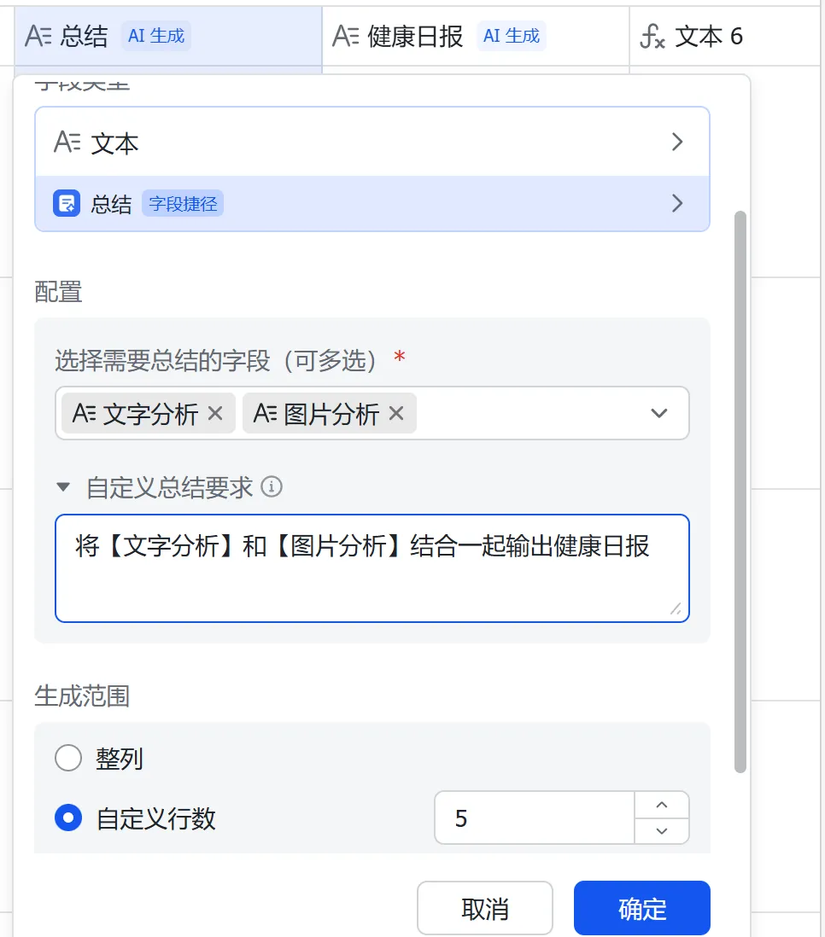Select the 整列 radio option
Viewport: 825px width, 937px height.
coord(68,758)
